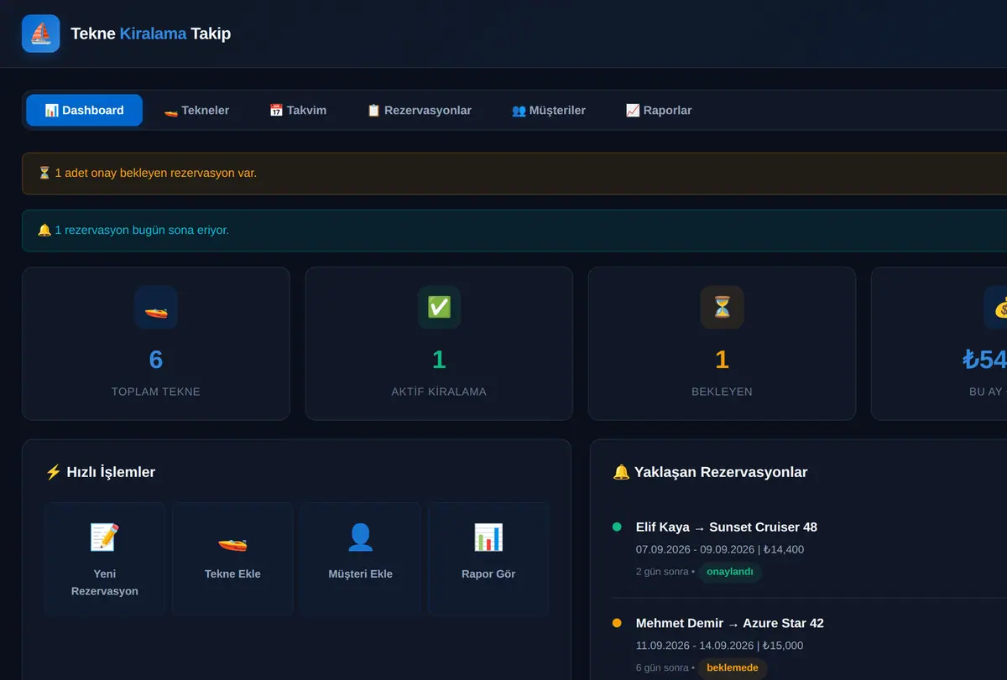Switch to the Raporlar tab
The height and width of the screenshot is (680, 1007).
point(659,111)
